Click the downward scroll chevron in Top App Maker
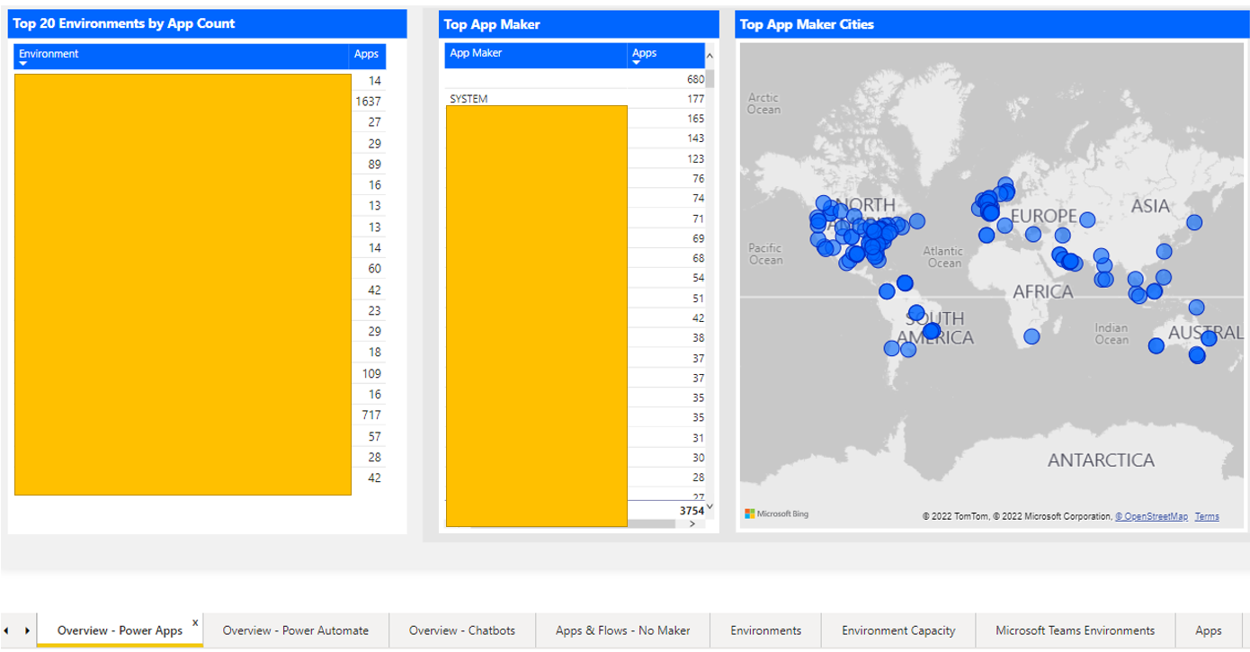 tap(708, 505)
